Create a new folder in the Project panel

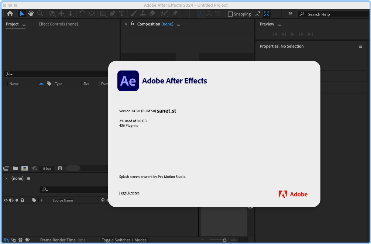(x=16, y=168)
